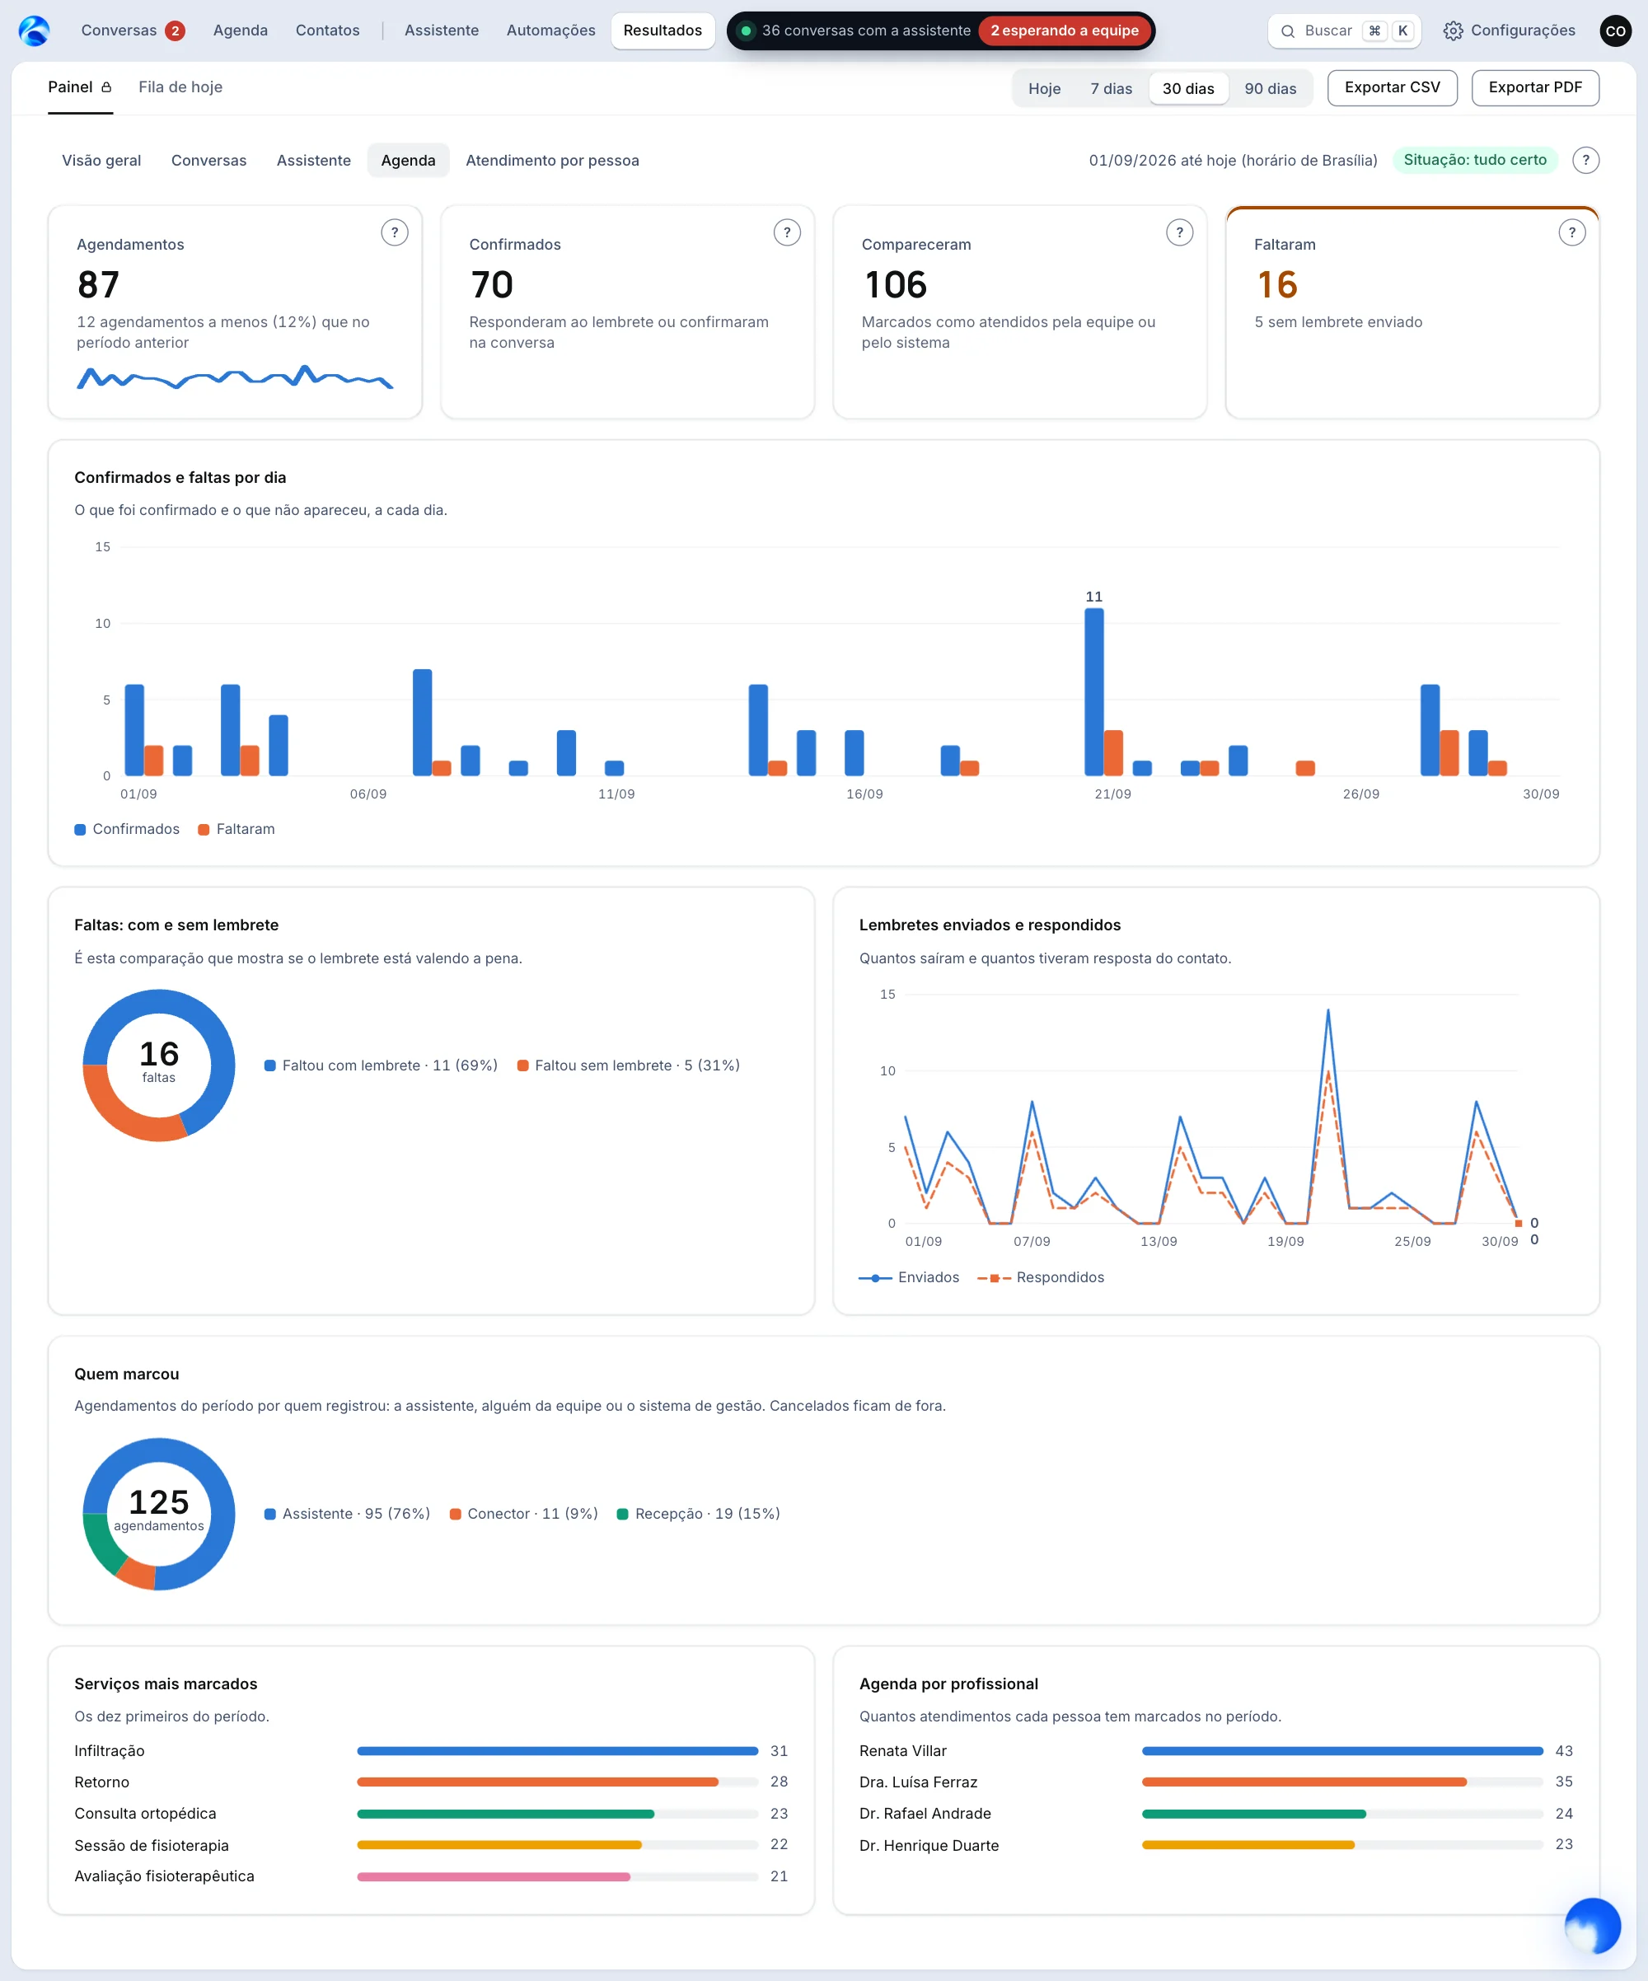
Task: Click the Exportar CSV button
Action: (1393, 87)
